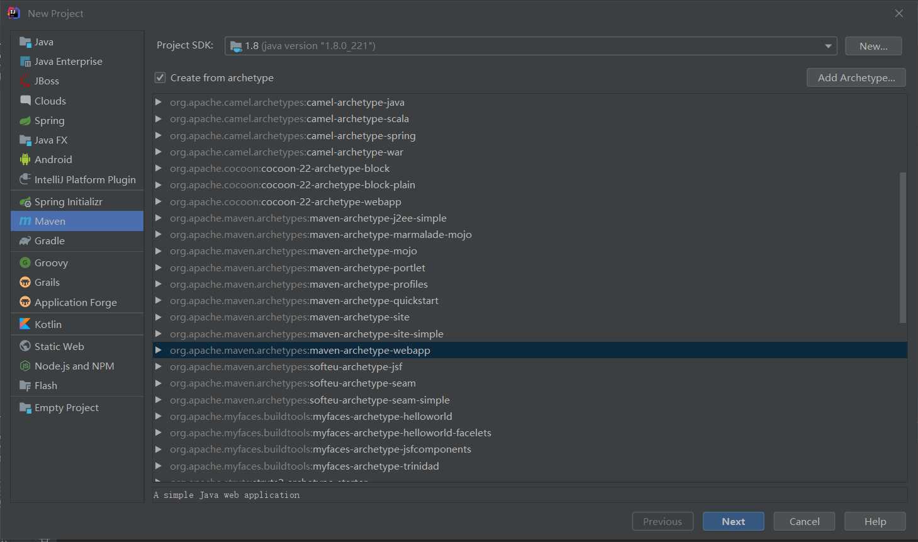This screenshot has height=542, width=918.
Task: Click the IntelliJ logo in title bar
Action: coord(14,13)
